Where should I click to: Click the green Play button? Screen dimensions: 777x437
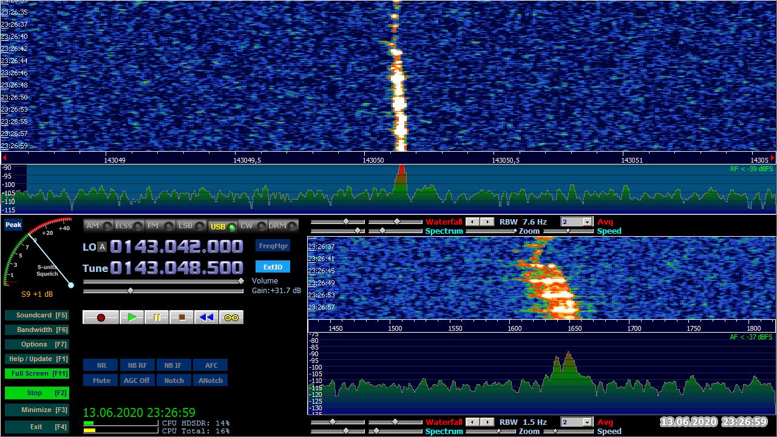[x=132, y=317]
